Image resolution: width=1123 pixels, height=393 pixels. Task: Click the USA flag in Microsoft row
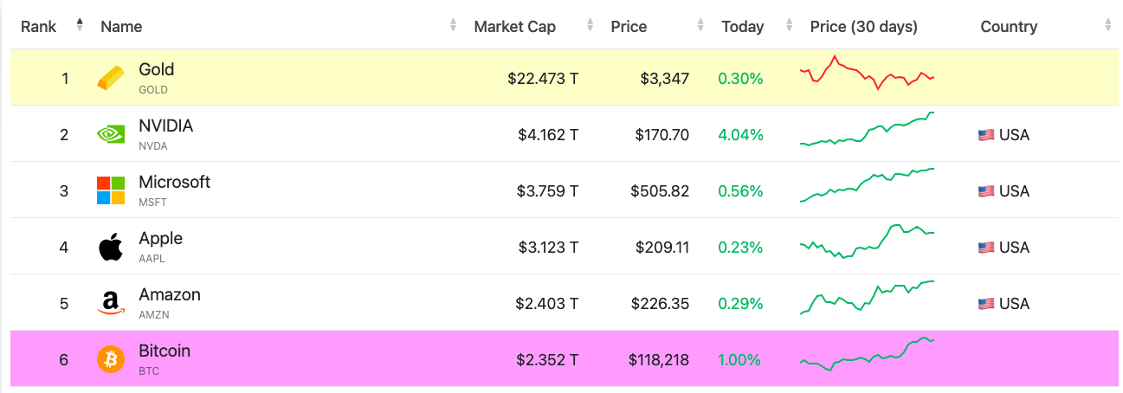985,191
